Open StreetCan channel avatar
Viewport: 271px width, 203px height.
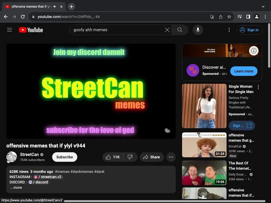pos(12,157)
